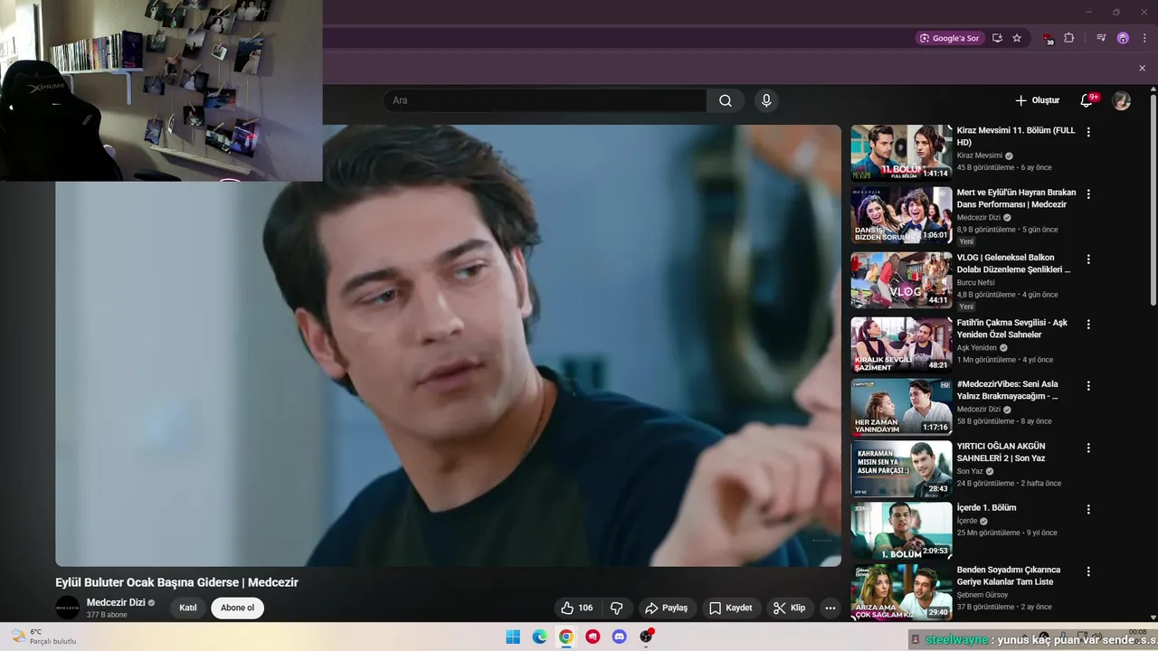Open options for #MedcezirVibes video
This screenshot has width=1158, height=651.
1088,385
